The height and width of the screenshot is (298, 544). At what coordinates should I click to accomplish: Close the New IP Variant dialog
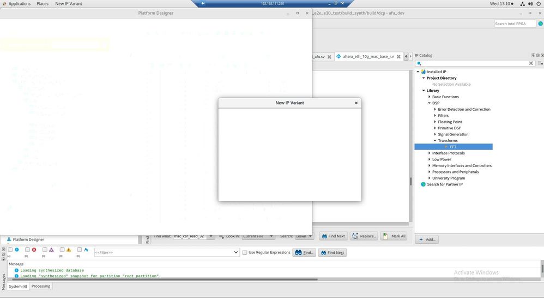point(356,103)
